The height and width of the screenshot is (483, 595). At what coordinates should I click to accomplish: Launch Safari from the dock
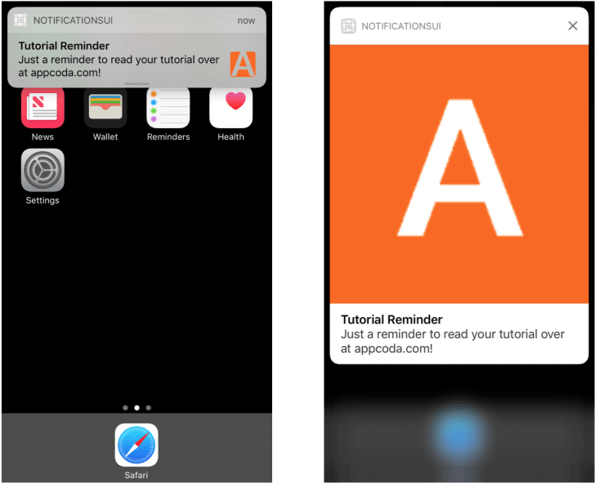[136, 445]
